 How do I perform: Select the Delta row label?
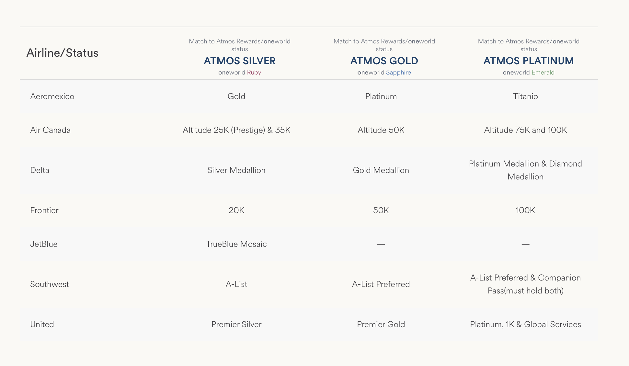(40, 170)
